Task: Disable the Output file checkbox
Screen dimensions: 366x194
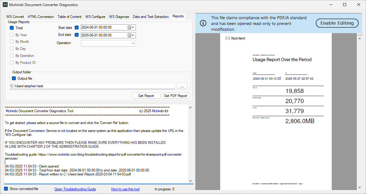Action: [14, 78]
